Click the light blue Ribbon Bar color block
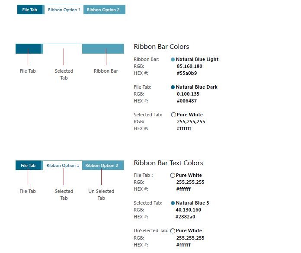This screenshot has height=253, width=301. 103,49
